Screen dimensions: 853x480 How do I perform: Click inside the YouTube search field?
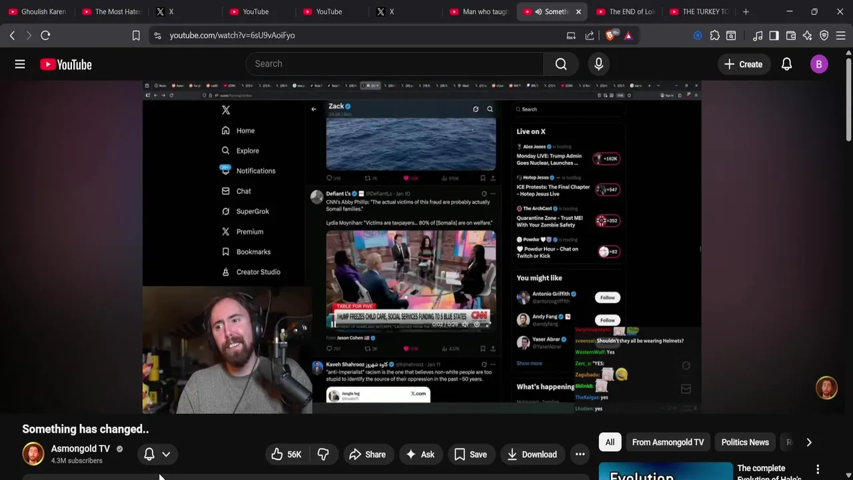click(x=395, y=64)
